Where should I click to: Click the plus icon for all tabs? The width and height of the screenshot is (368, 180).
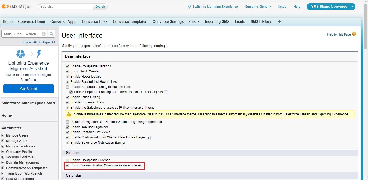[x=279, y=21]
